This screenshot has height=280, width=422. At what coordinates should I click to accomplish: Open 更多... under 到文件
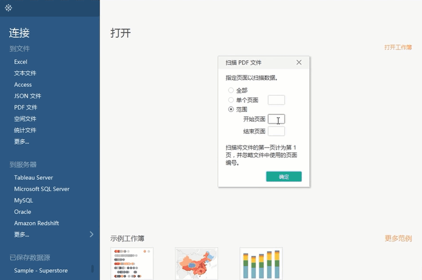pos(21,141)
